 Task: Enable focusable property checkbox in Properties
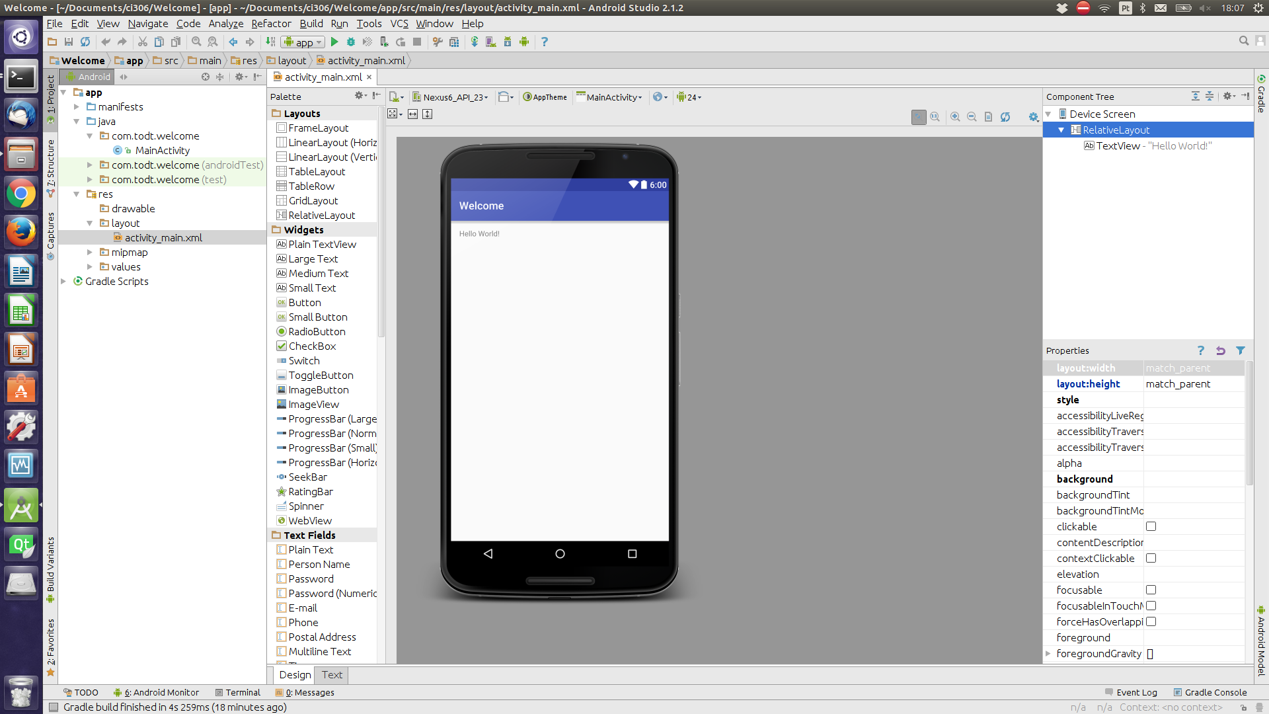pyautogui.click(x=1151, y=589)
